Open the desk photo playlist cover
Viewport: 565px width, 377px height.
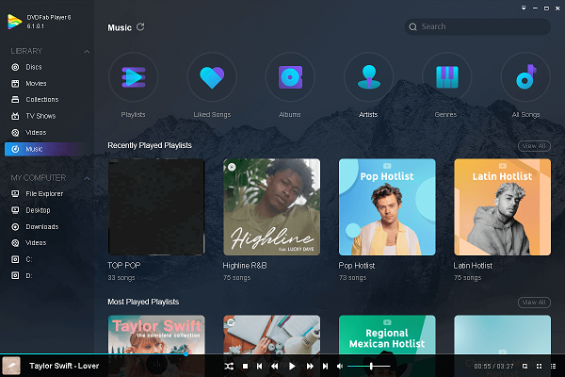[x=272, y=334]
